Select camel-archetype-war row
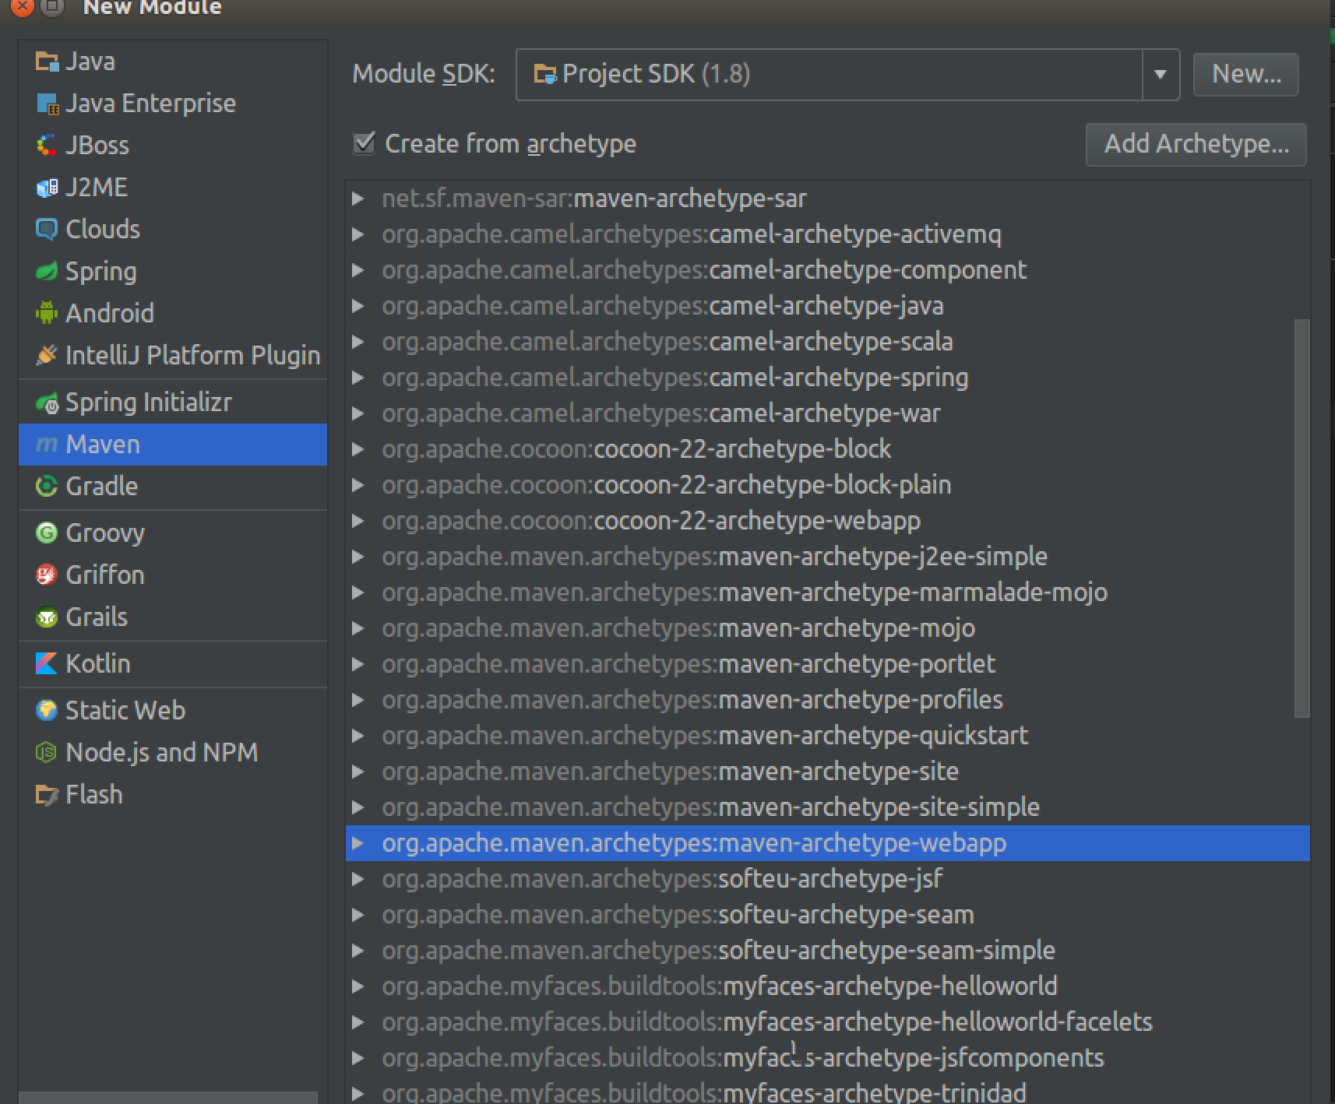Viewport: 1335px width, 1104px height. [827, 413]
